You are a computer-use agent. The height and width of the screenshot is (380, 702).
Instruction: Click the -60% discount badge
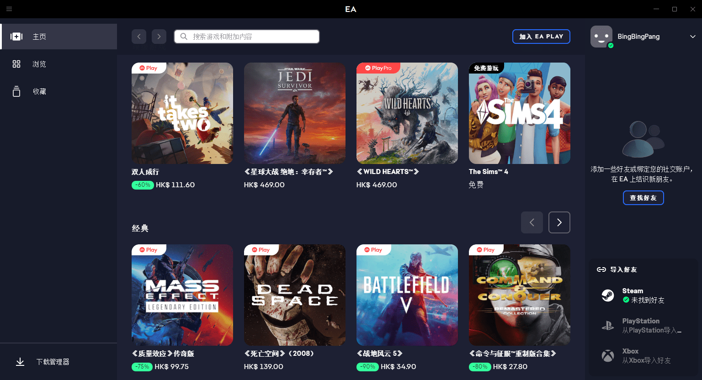(143, 185)
